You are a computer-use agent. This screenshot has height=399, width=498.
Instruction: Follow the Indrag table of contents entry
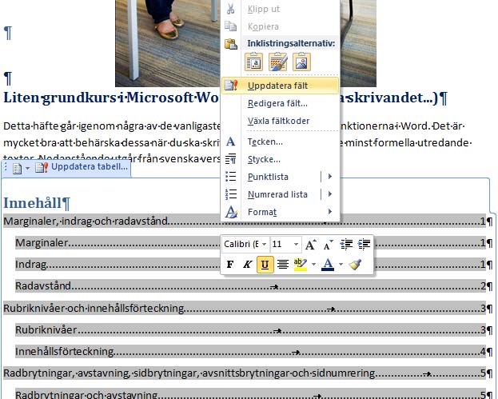pos(250,265)
